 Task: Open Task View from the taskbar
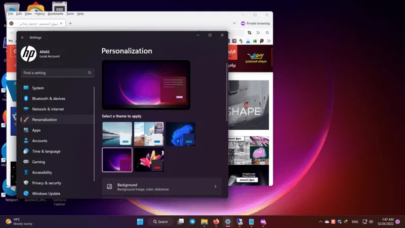point(181,222)
